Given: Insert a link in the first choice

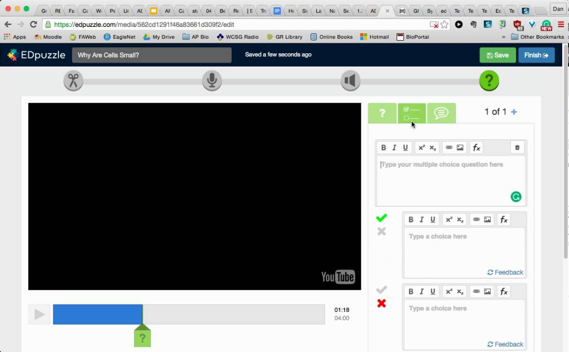Looking at the screenshot, I should pyautogui.click(x=476, y=220).
